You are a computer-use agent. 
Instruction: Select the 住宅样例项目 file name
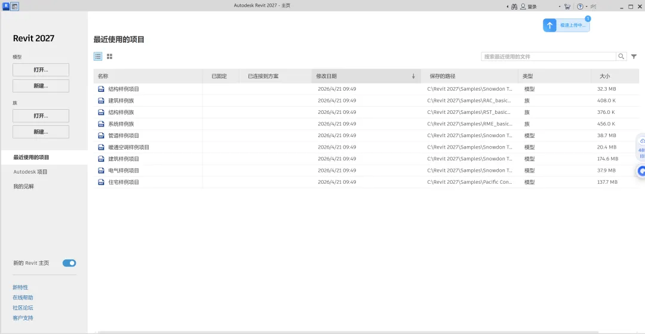[x=124, y=182]
